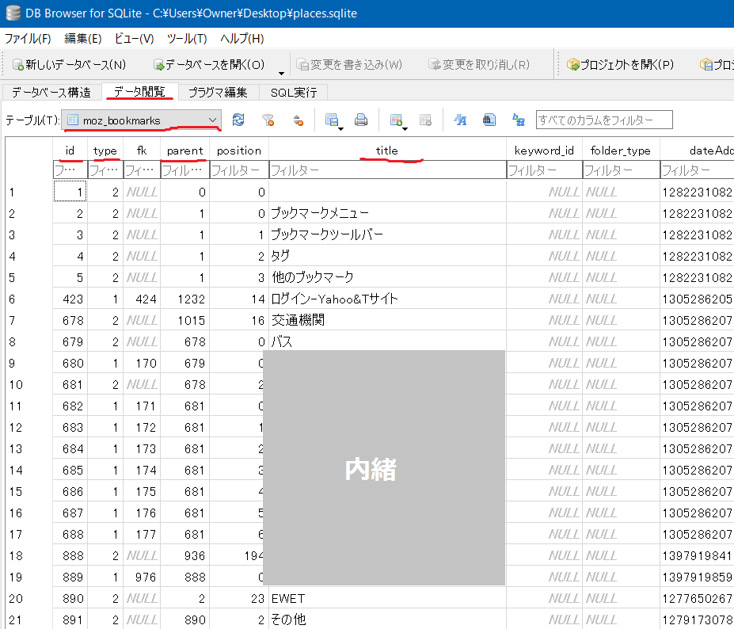Click the delete record icon
734x629 pixels.
[425, 120]
